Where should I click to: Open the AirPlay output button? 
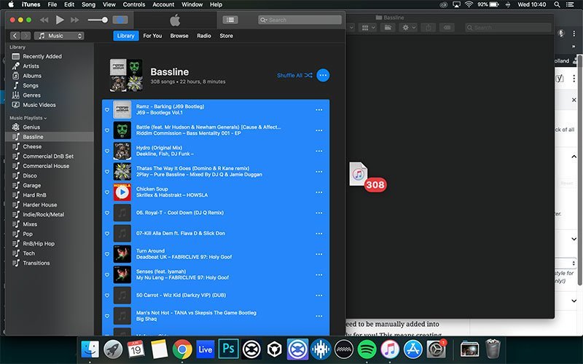pyautogui.click(x=120, y=20)
